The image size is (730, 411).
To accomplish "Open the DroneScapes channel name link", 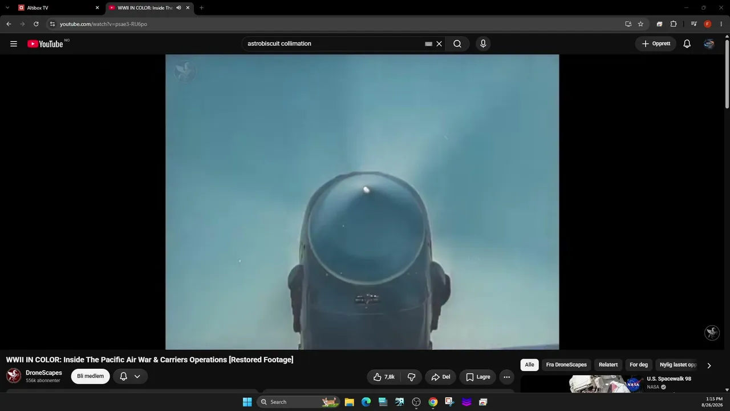I will click(44, 373).
